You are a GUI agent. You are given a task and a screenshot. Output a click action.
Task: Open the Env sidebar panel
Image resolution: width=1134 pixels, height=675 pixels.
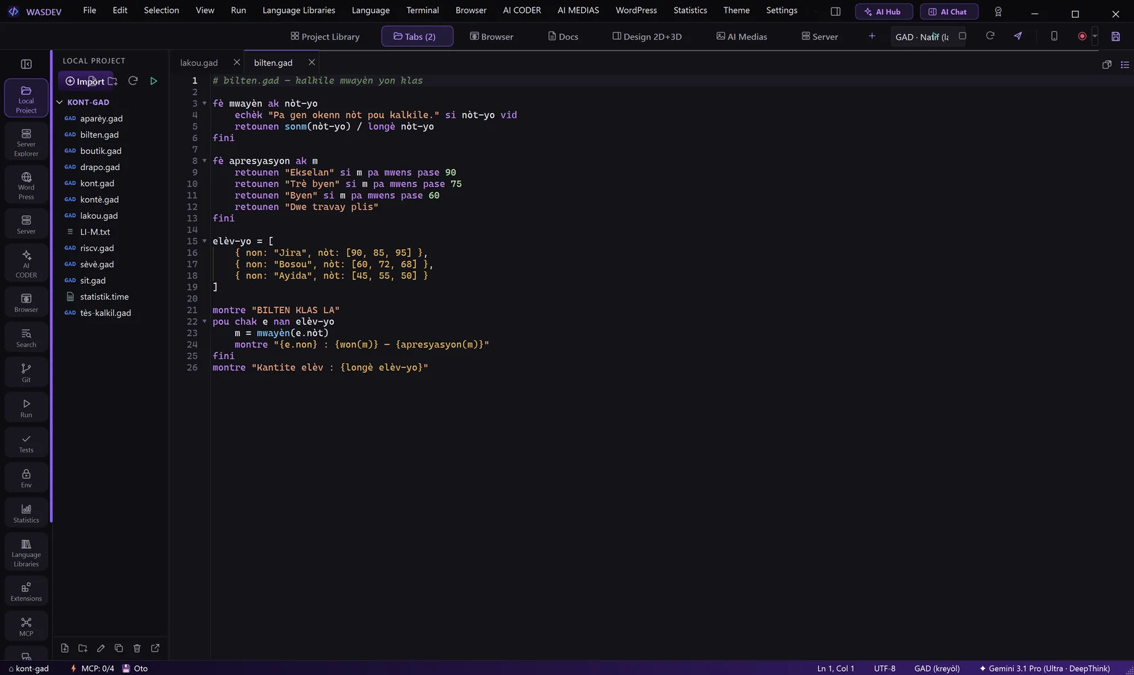point(26,478)
